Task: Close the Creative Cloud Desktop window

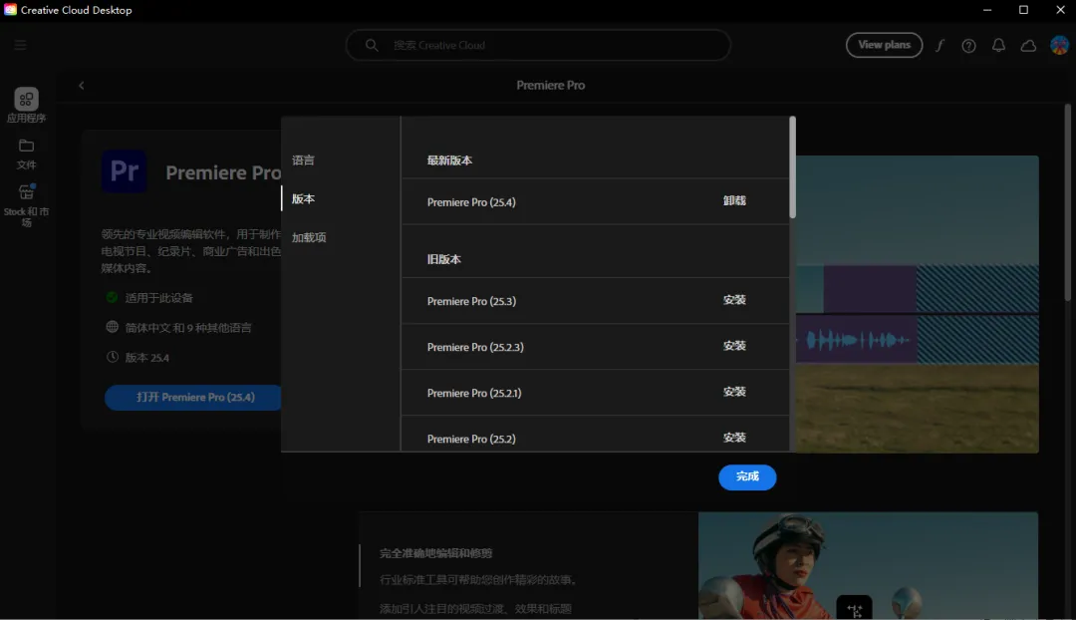Action: (1059, 10)
